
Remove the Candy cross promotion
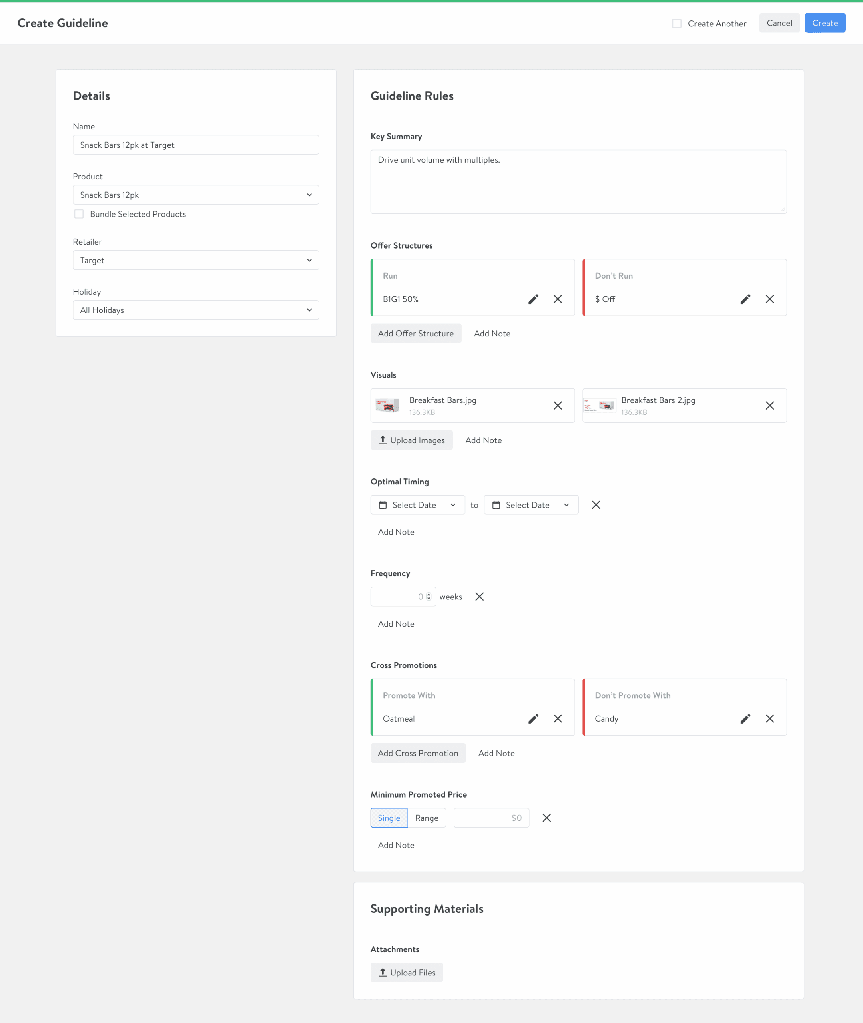tap(769, 718)
